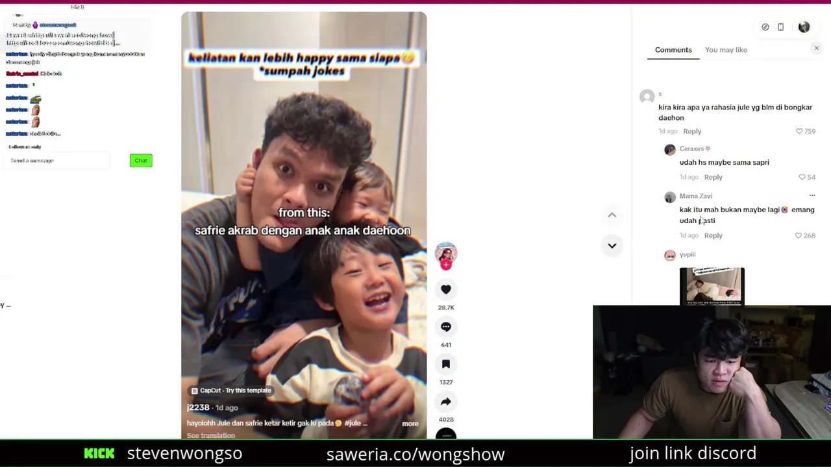Image resolution: width=831 pixels, height=467 pixels.
Task: Switch to the You may like tab
Action: pyautogui.click(x=726, y=49)
